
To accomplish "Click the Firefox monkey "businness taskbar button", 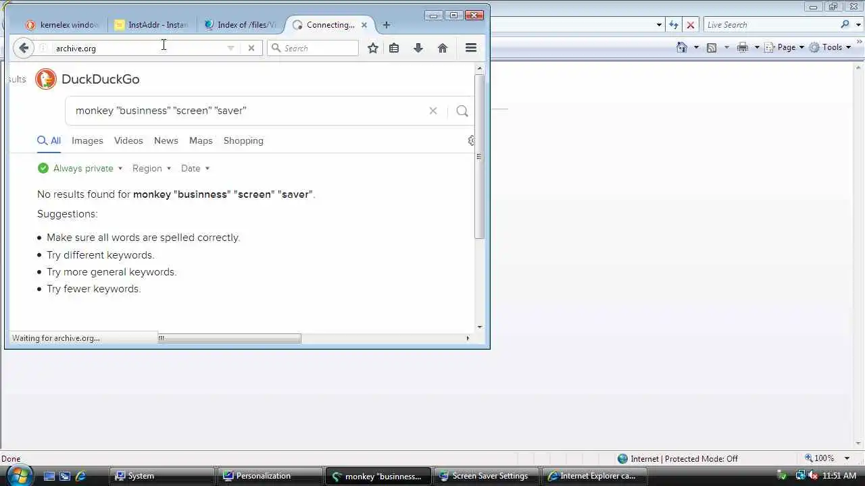I will pos(378,476).
